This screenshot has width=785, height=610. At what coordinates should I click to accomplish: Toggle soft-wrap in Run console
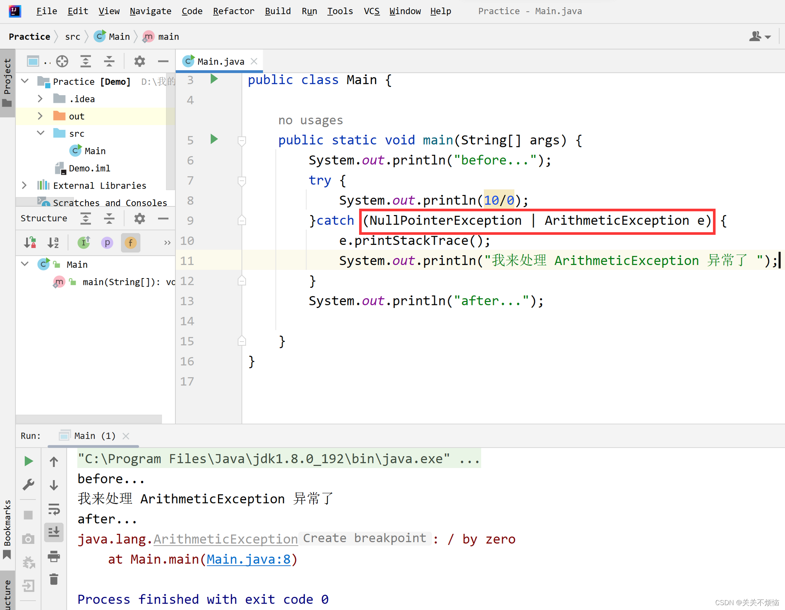tap(54, 509)
